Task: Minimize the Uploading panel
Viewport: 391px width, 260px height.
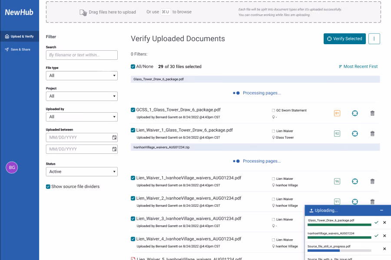Action: 381,210
